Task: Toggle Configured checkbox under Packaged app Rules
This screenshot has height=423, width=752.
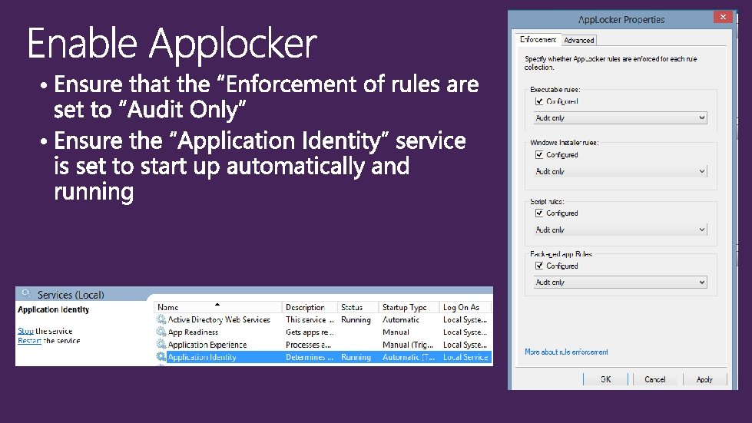Action: click(x=539, y=266)
